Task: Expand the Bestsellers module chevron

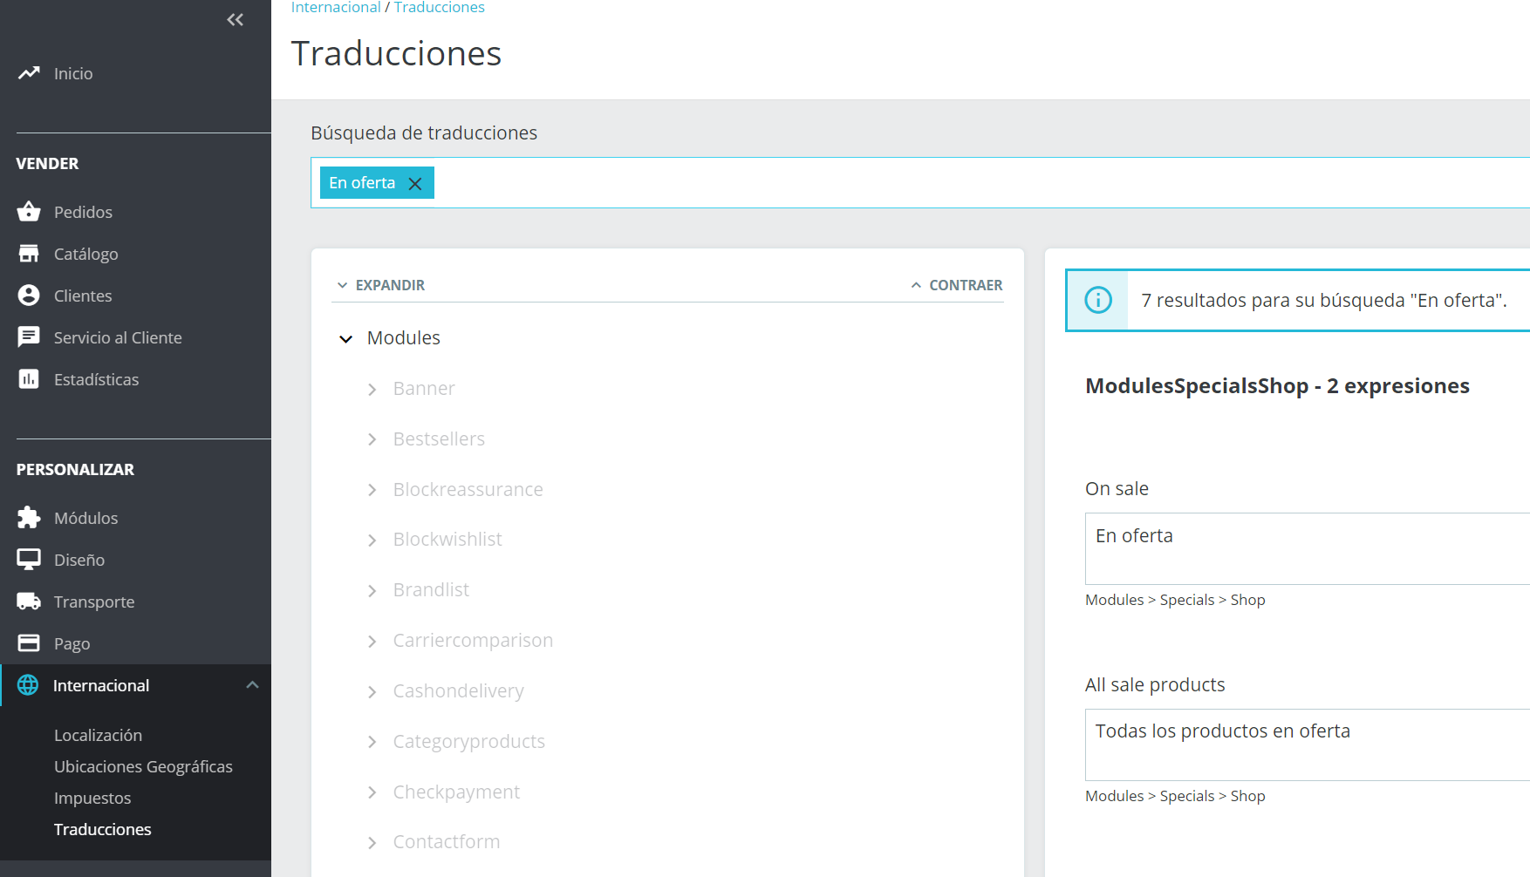Action: pos(372,439)
